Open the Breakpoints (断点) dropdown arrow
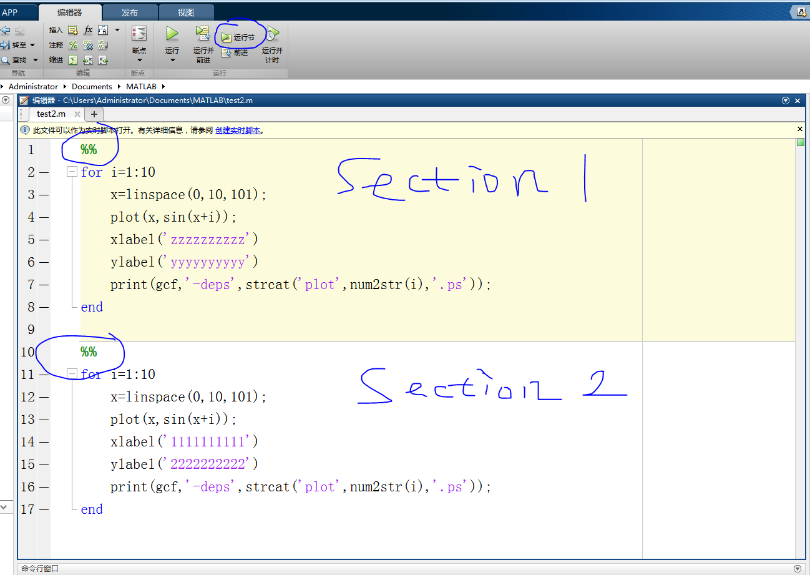 tap(139, 61)
